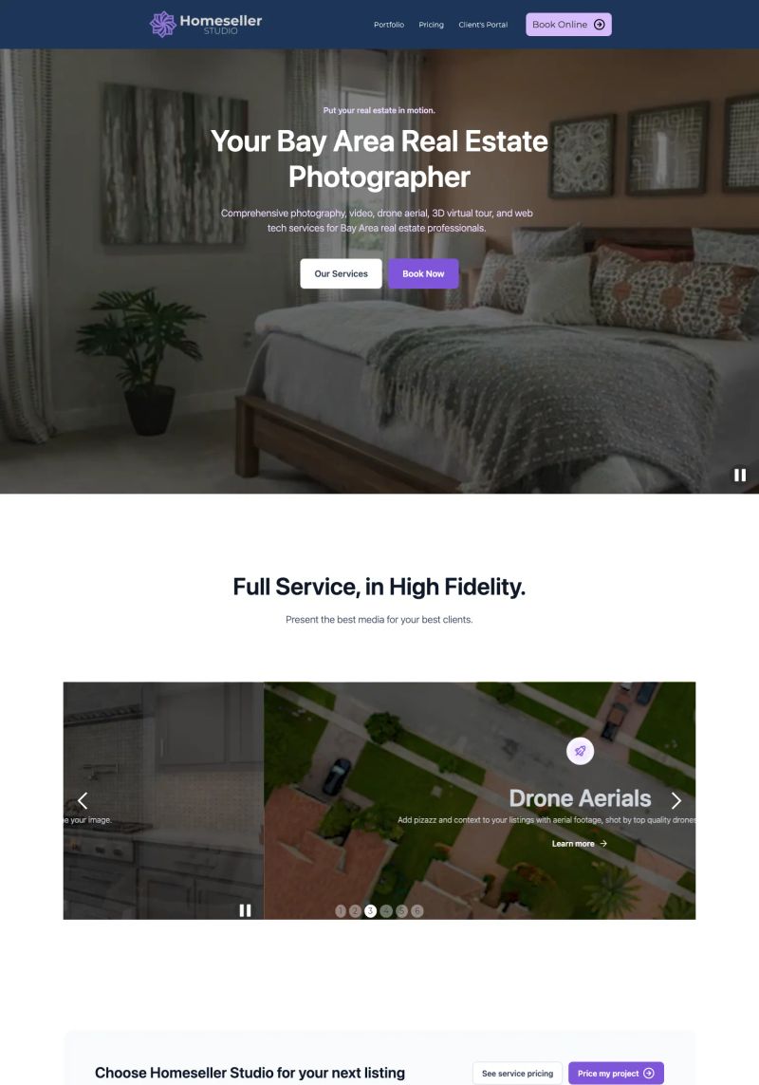This screenshot has height=1085, width=759.
Task: Jump to carousel slide dot 5
Action: click(x=401, y=910)
